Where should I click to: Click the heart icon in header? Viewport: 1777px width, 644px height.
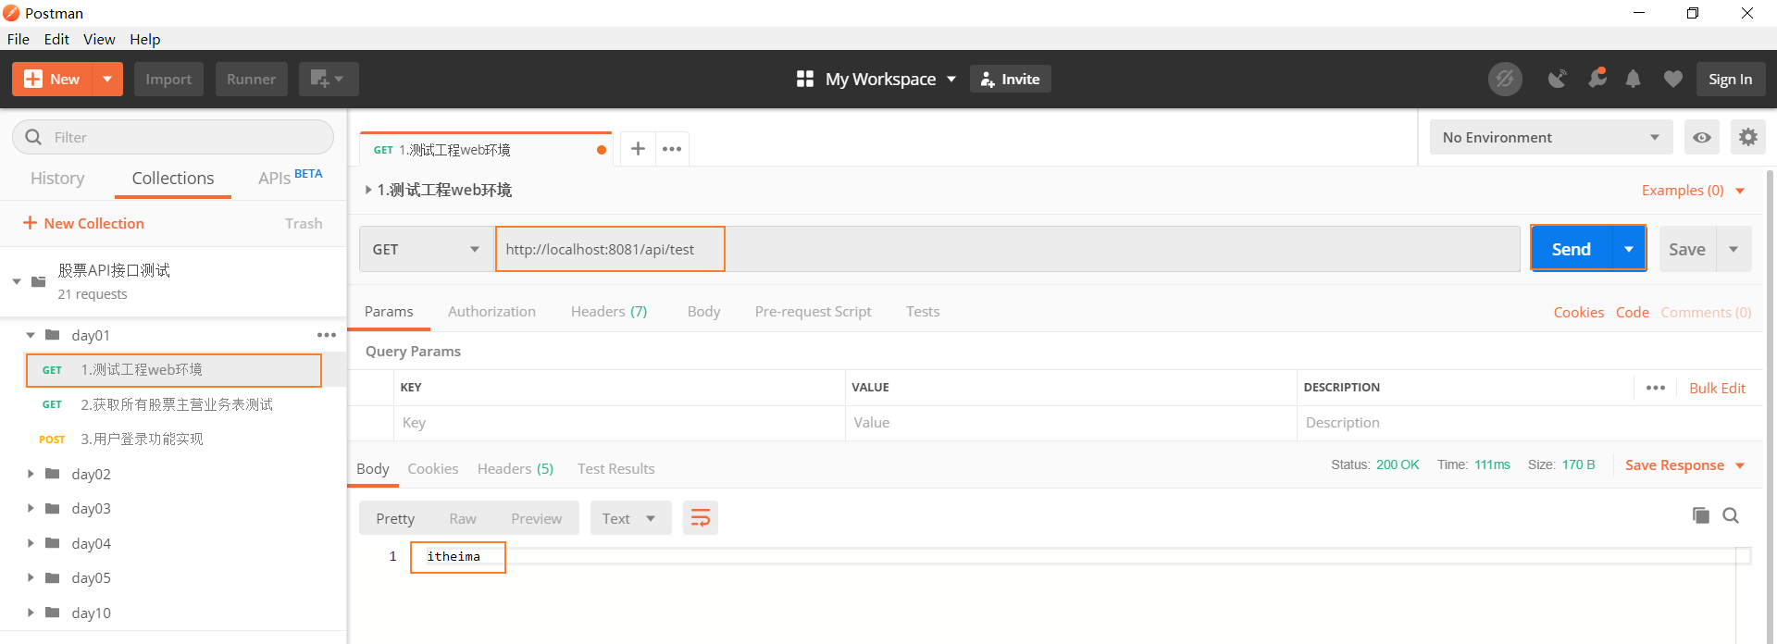tap(1672, 79)
